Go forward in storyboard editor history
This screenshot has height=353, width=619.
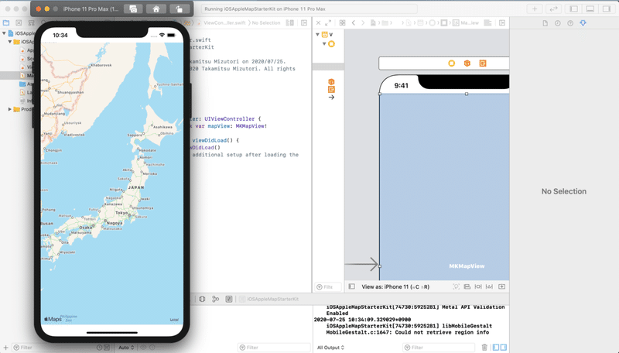(x=363, y=23)
